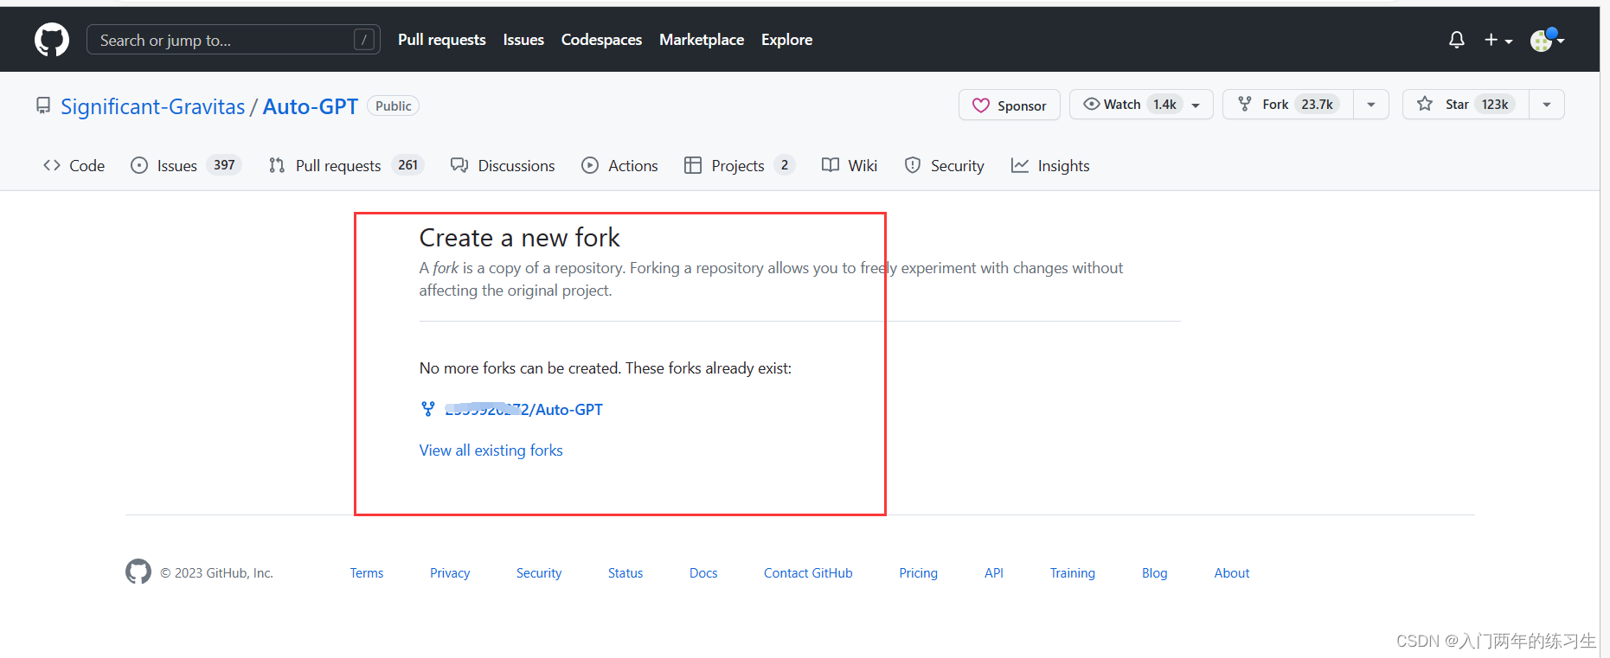Open the Discussions tab
Viewport: 1610px width, 658px height.
click(x=504, y=165)
